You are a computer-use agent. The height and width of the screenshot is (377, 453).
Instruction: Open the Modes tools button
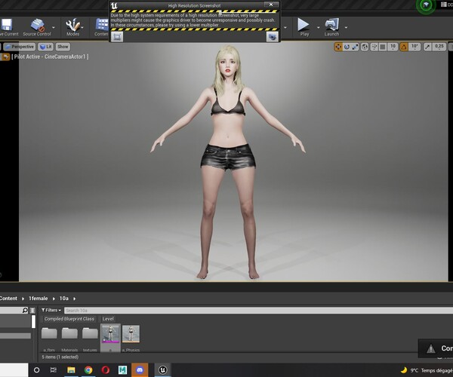tap(72, 27)
